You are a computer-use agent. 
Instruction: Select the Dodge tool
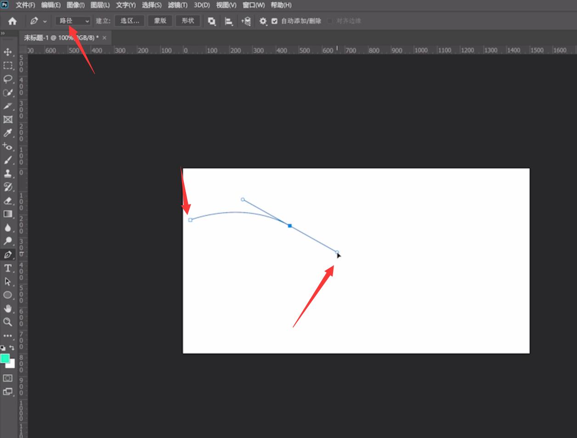click(8, 241)
